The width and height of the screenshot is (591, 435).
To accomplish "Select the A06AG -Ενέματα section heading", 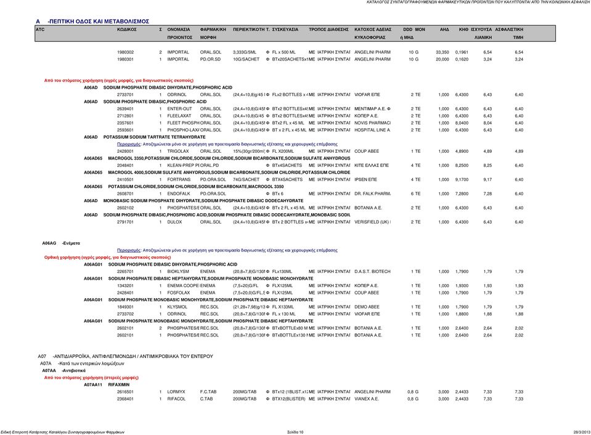I will pos(61,243).
